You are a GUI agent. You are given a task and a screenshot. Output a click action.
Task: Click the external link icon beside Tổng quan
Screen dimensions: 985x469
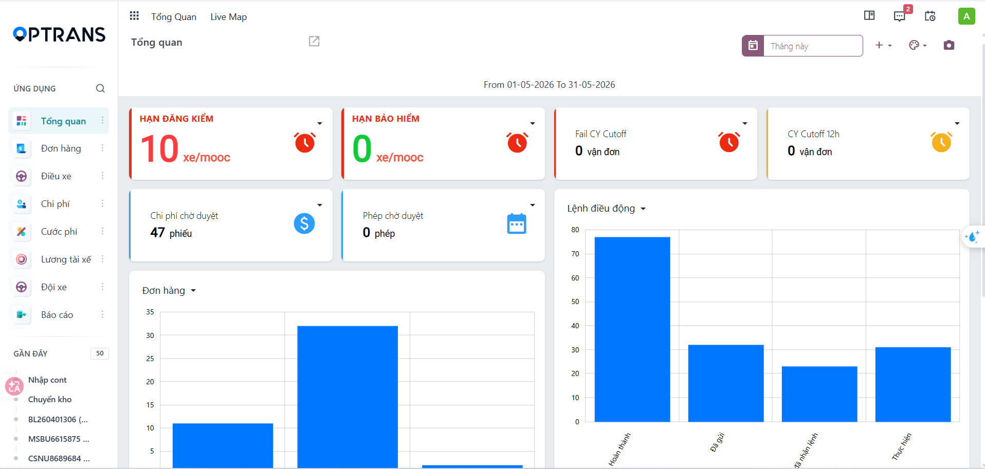pos(314,42)
